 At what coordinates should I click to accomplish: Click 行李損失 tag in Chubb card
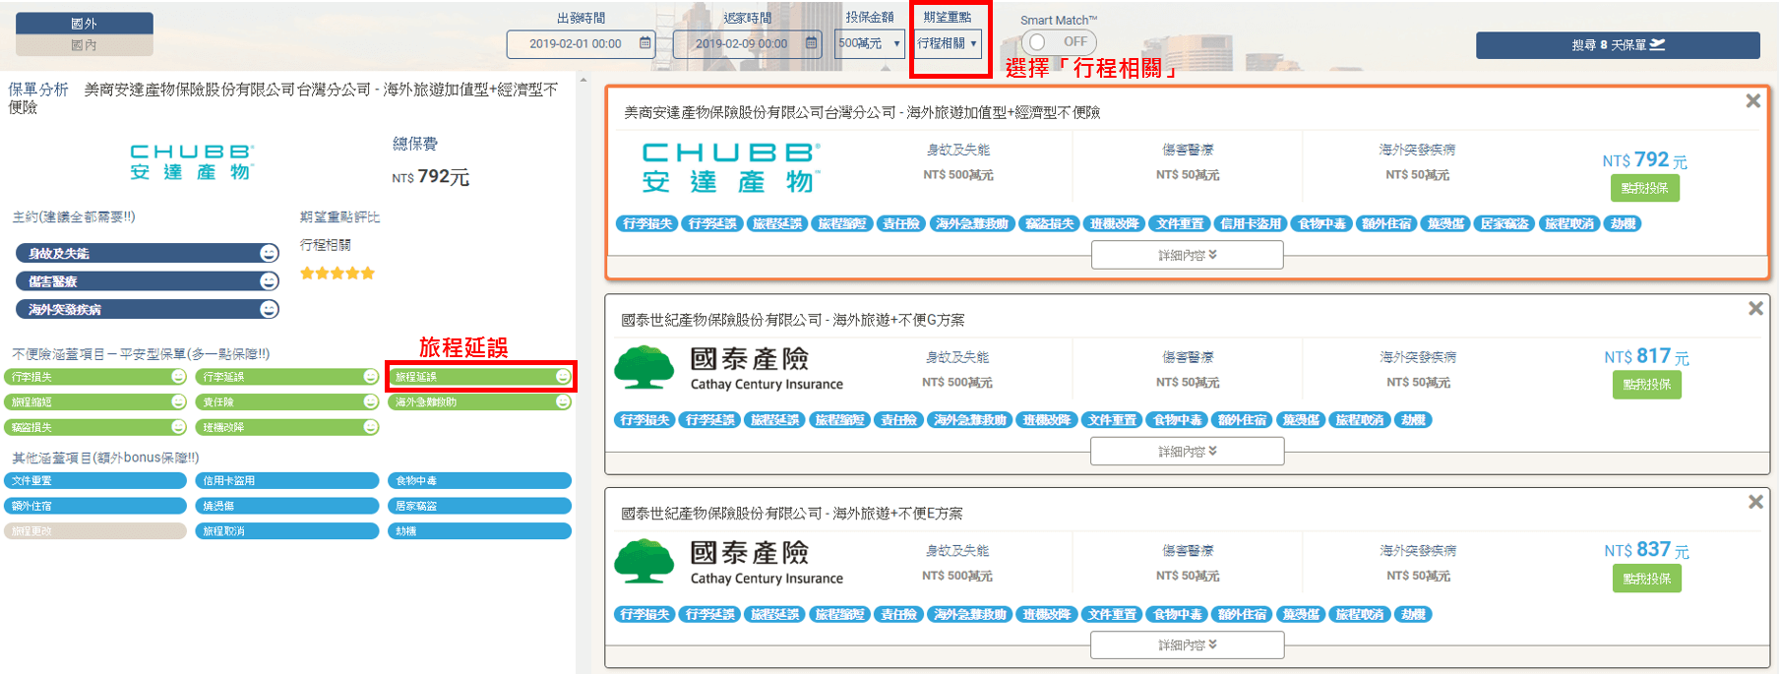coord(647,224)
